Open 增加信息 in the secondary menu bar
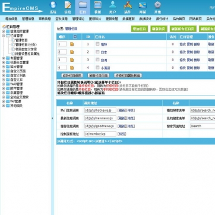215x215 pixels. click(11, 19)
